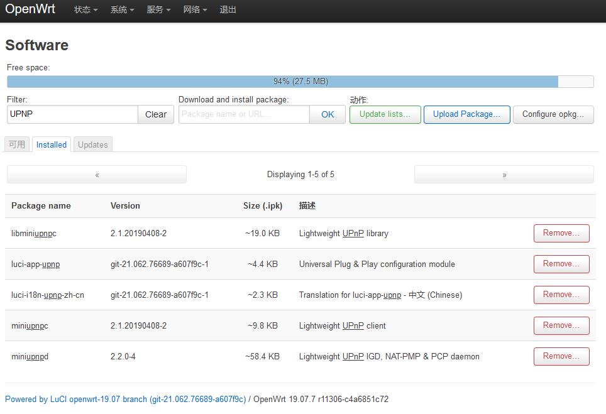This screenshot has height=414, width=606.
Task: Expand the 网络 menu
Action: click(195, 9)
